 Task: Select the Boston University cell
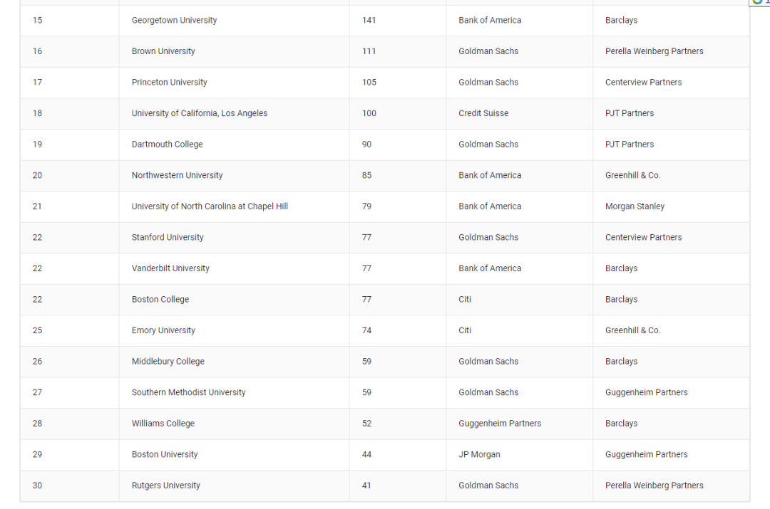[x=165, y=454]
